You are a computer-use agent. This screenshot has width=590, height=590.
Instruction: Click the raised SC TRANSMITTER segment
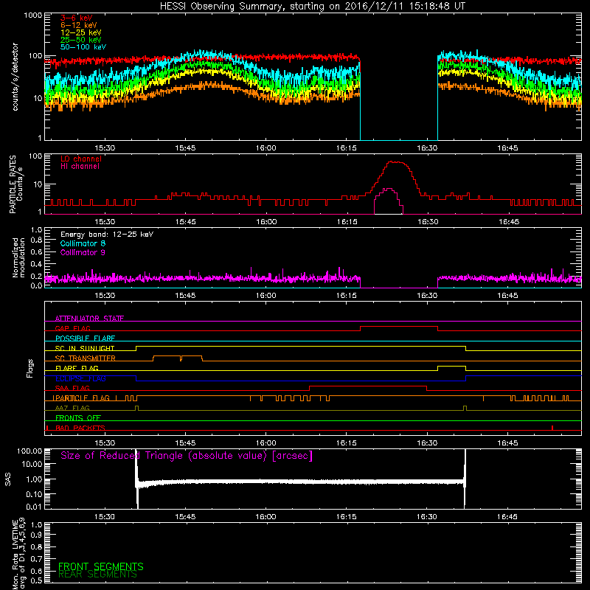[177, 356]
